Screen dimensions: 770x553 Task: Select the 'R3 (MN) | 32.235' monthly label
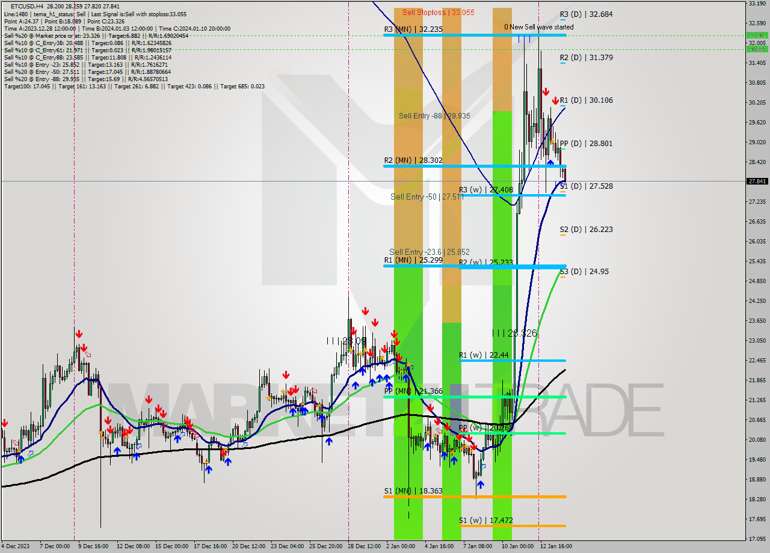tap(413, 29)
